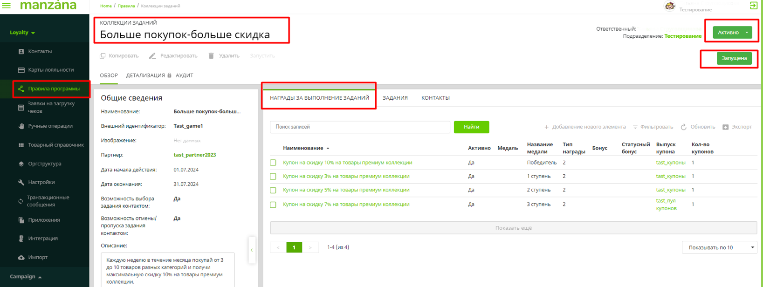Click the Copy icon in toolbar
Image resolution: width=763 pixels, height=287 pixels.
coord(103,56)
